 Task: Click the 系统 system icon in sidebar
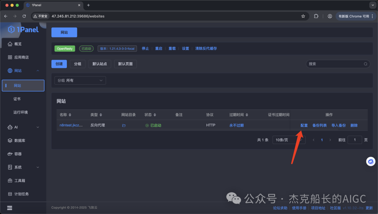pyautogui.click(x=10, y=167)
